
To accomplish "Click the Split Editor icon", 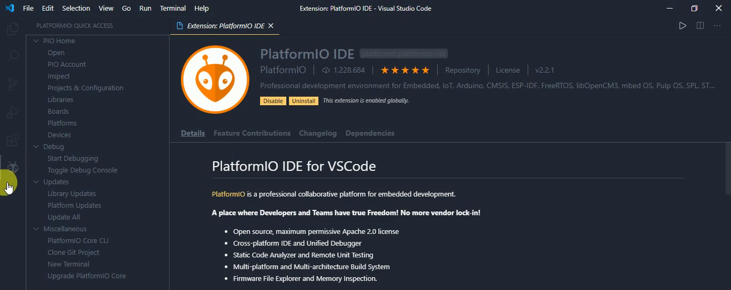I will [x=700, y=26].
